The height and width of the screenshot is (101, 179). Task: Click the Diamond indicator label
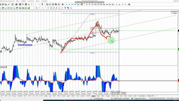tap(3, 67)
